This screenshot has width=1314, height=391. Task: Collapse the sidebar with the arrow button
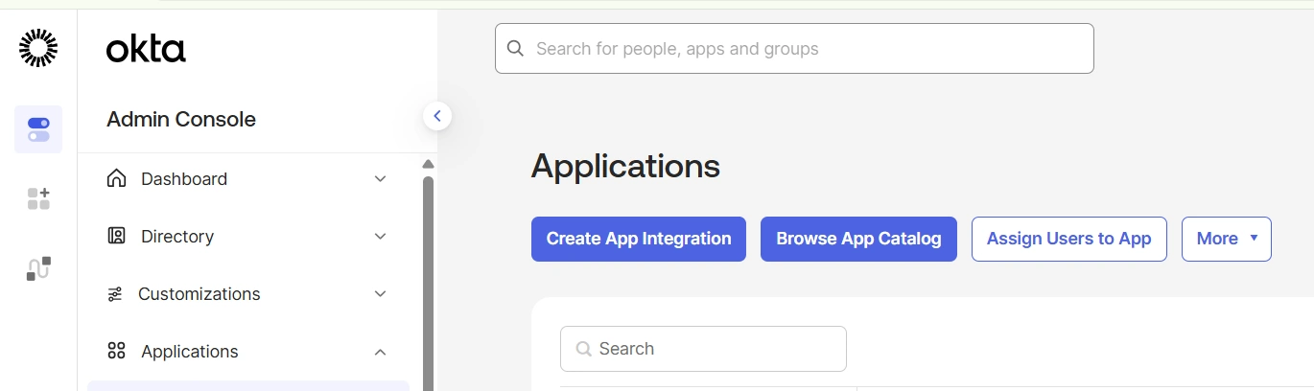437,116
